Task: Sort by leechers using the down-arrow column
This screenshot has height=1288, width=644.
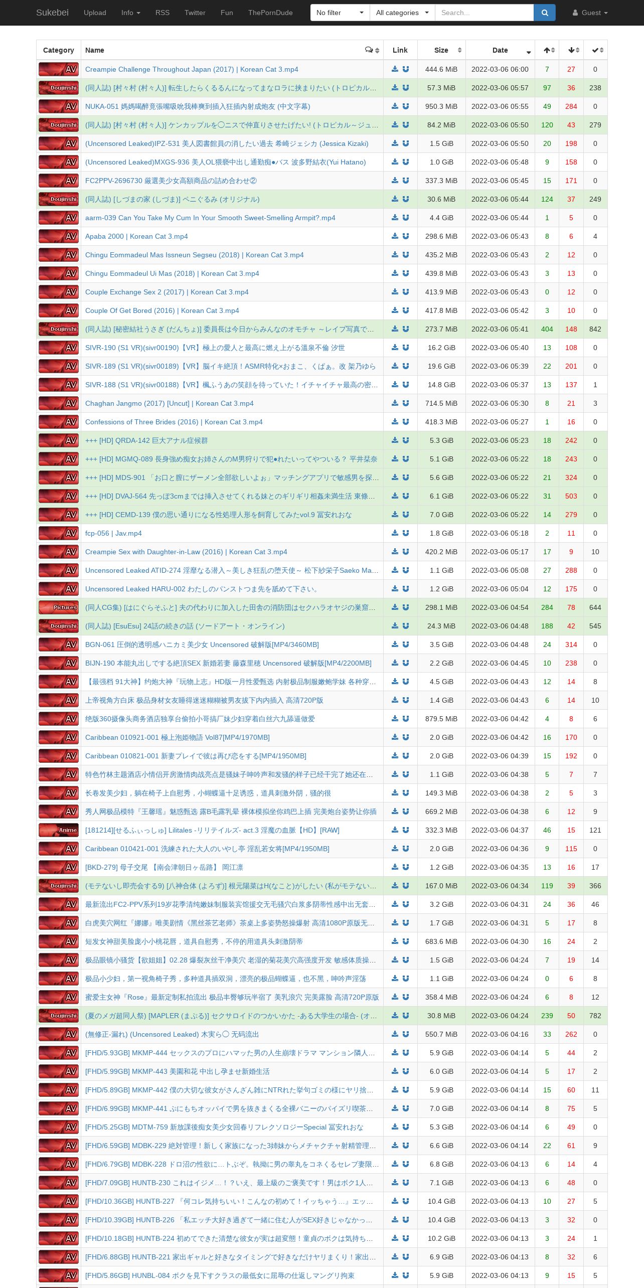Action: point(571,50)
